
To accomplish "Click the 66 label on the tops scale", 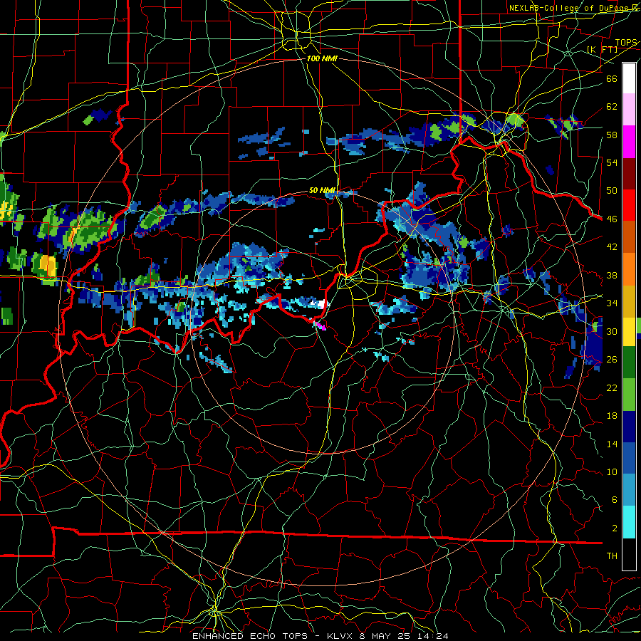I will (612, 78).
